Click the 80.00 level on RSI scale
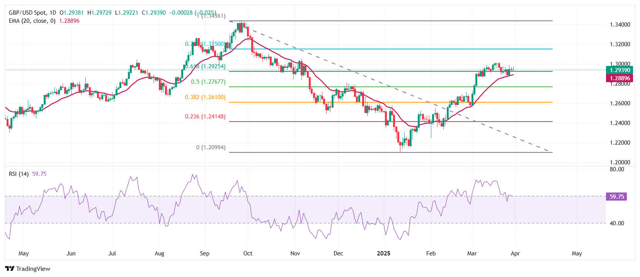Image resolution: width=640 pixels, height=277 pixels. click(x=617, y=169)
